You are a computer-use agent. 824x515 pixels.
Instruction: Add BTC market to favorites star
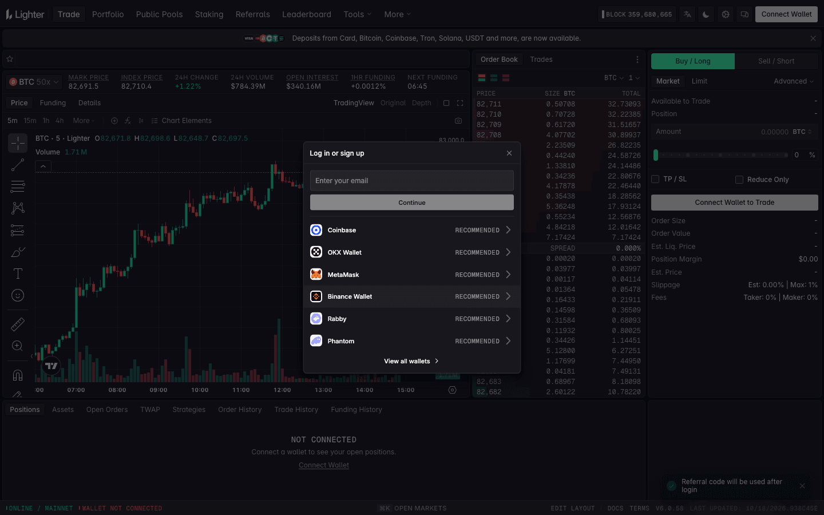pos(10,59)
